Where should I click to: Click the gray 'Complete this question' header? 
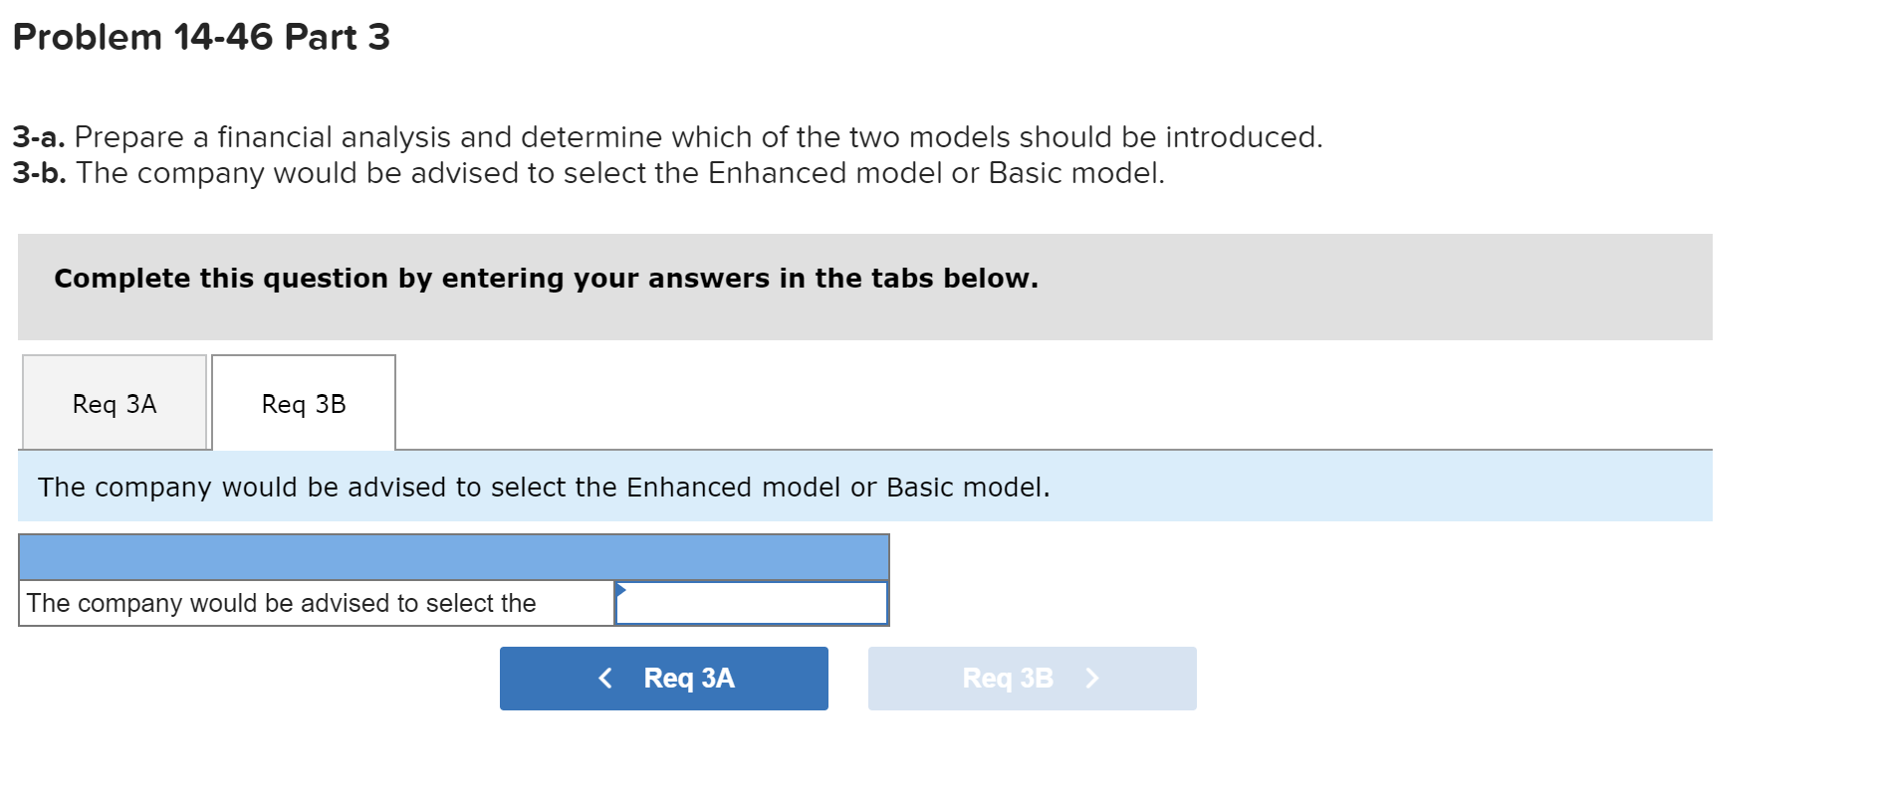pyautogui.click(x=547, y=279)
